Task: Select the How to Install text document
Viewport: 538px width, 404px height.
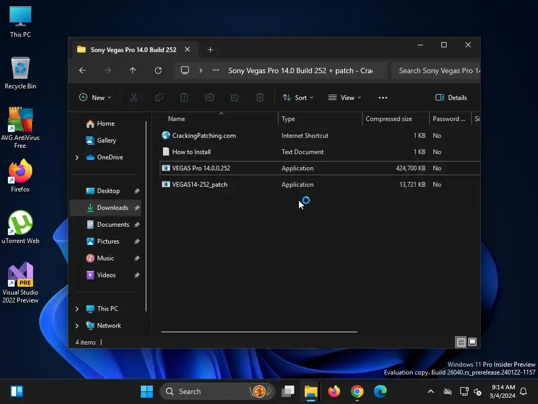Action: pos(320,152)
